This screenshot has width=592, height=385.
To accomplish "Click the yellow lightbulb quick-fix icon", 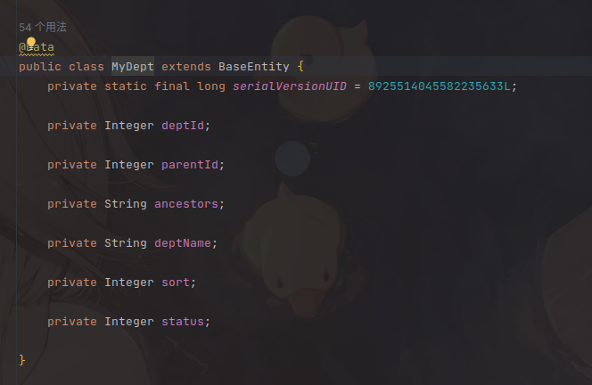I will click(x=31, y=42).
